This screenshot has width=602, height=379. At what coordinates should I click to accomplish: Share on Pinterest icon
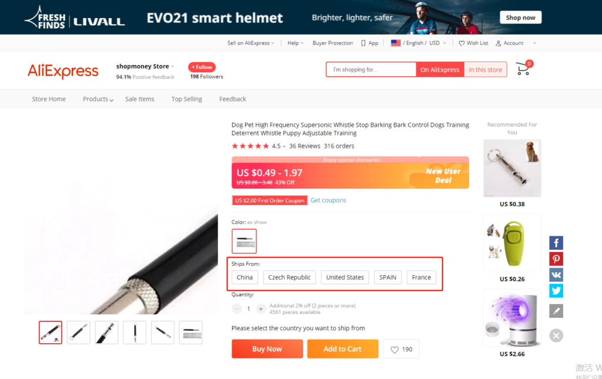[x=556, y=259]
